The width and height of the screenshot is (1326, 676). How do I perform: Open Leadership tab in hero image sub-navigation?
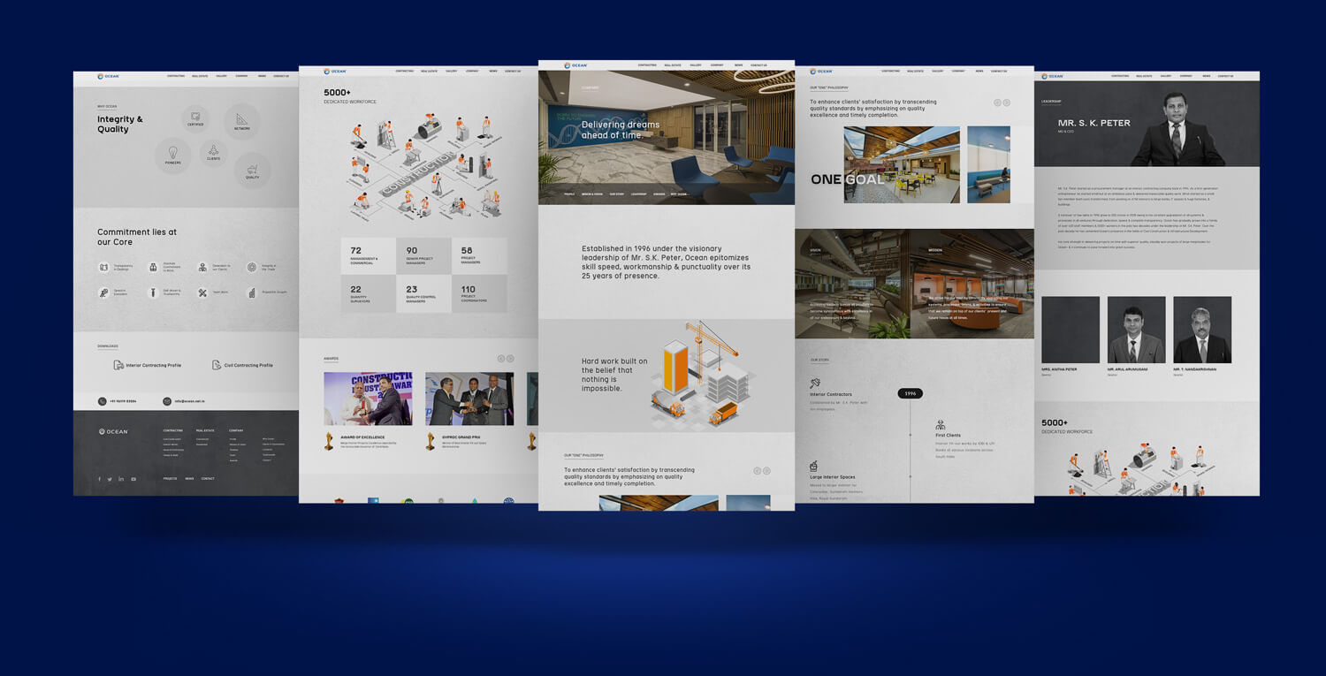(638, 194)
